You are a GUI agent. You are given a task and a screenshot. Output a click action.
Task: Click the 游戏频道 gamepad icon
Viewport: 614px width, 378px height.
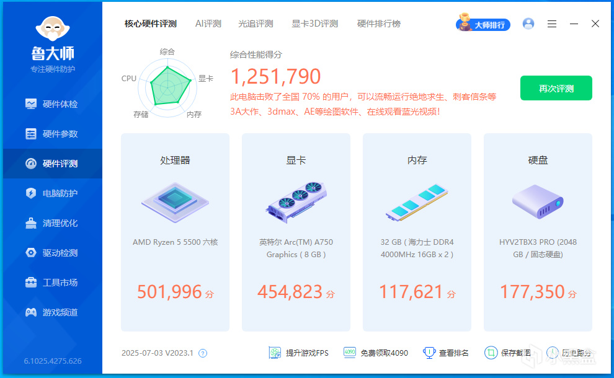pos(31,312)
